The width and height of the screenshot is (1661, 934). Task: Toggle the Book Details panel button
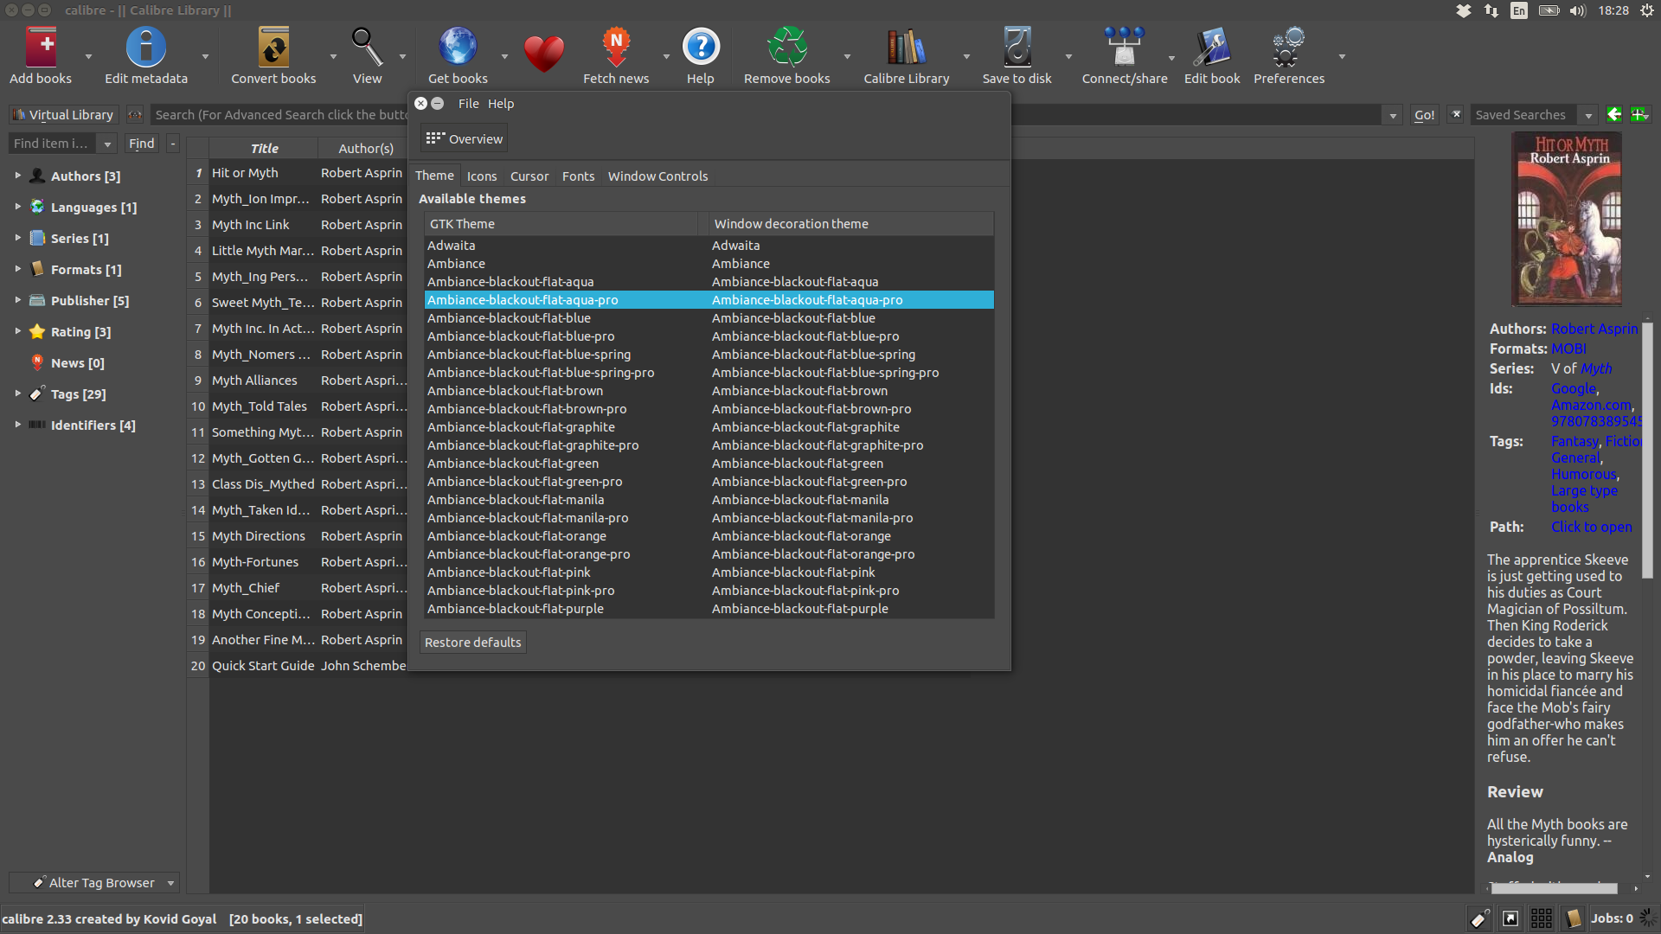(1573, 918)
